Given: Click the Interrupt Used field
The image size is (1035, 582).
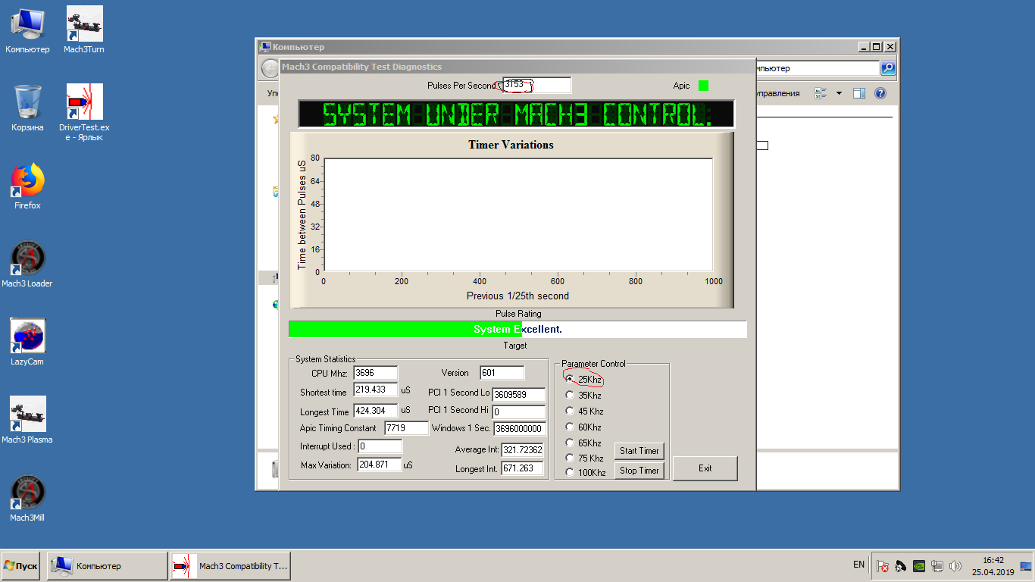Looking at the screenshot, I should point(380,446).
